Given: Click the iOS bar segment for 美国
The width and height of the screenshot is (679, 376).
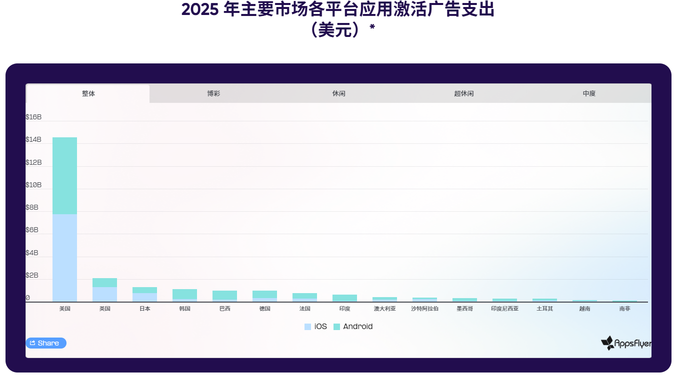Looking at the screenshot, I should point(64,258).
